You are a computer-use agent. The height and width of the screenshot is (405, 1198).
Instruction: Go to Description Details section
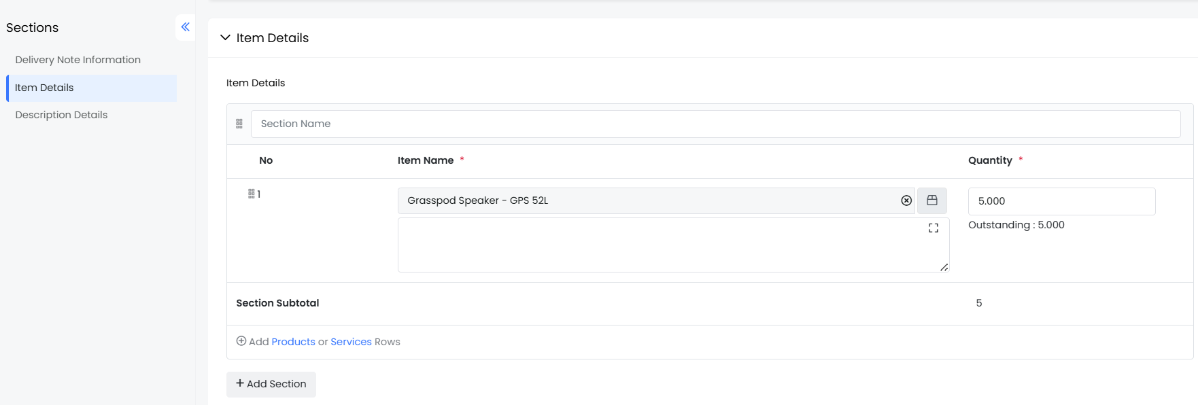point(61,115)
